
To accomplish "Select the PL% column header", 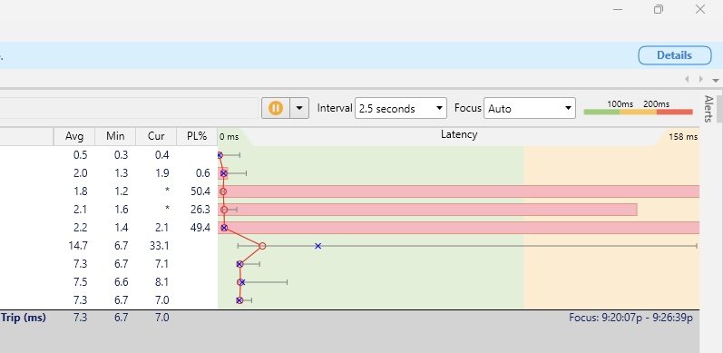I will coord(197,137).
